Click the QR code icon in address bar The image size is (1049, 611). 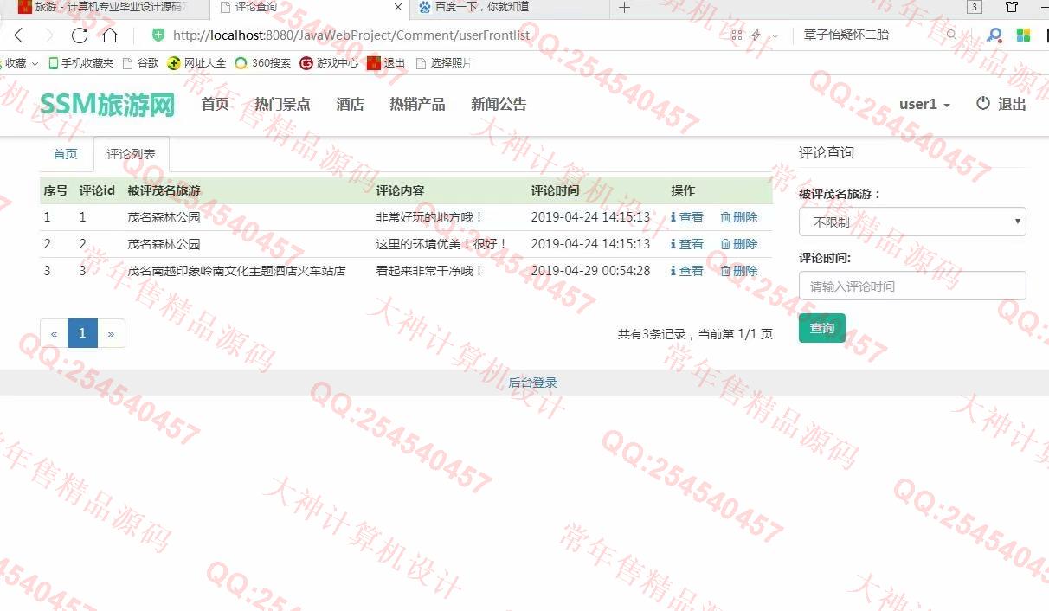pyautogui.click(x=737, y=35)
